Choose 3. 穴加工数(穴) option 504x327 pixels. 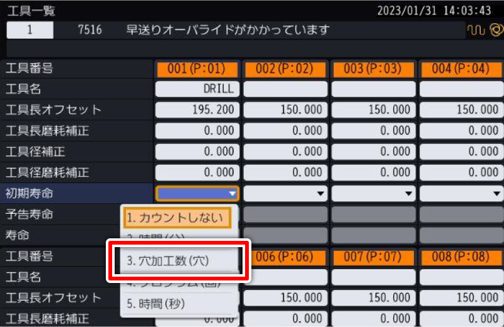click(x=175, y=260)
